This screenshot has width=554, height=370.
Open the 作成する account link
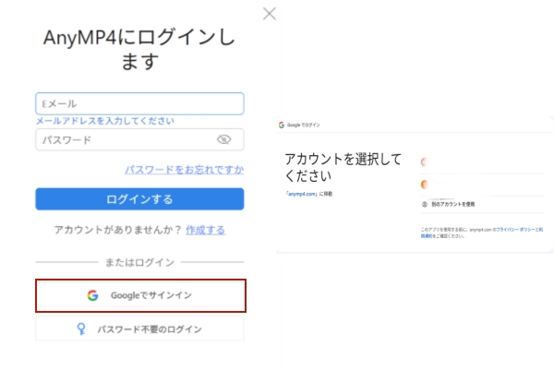(205, 230)
